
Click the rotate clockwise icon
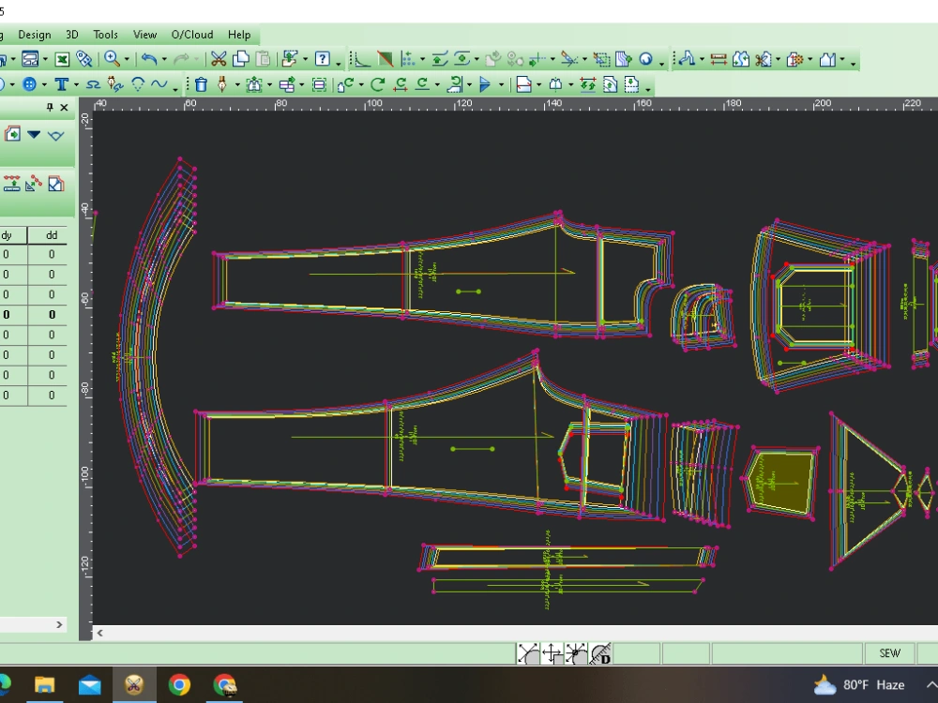coord(378,84)
